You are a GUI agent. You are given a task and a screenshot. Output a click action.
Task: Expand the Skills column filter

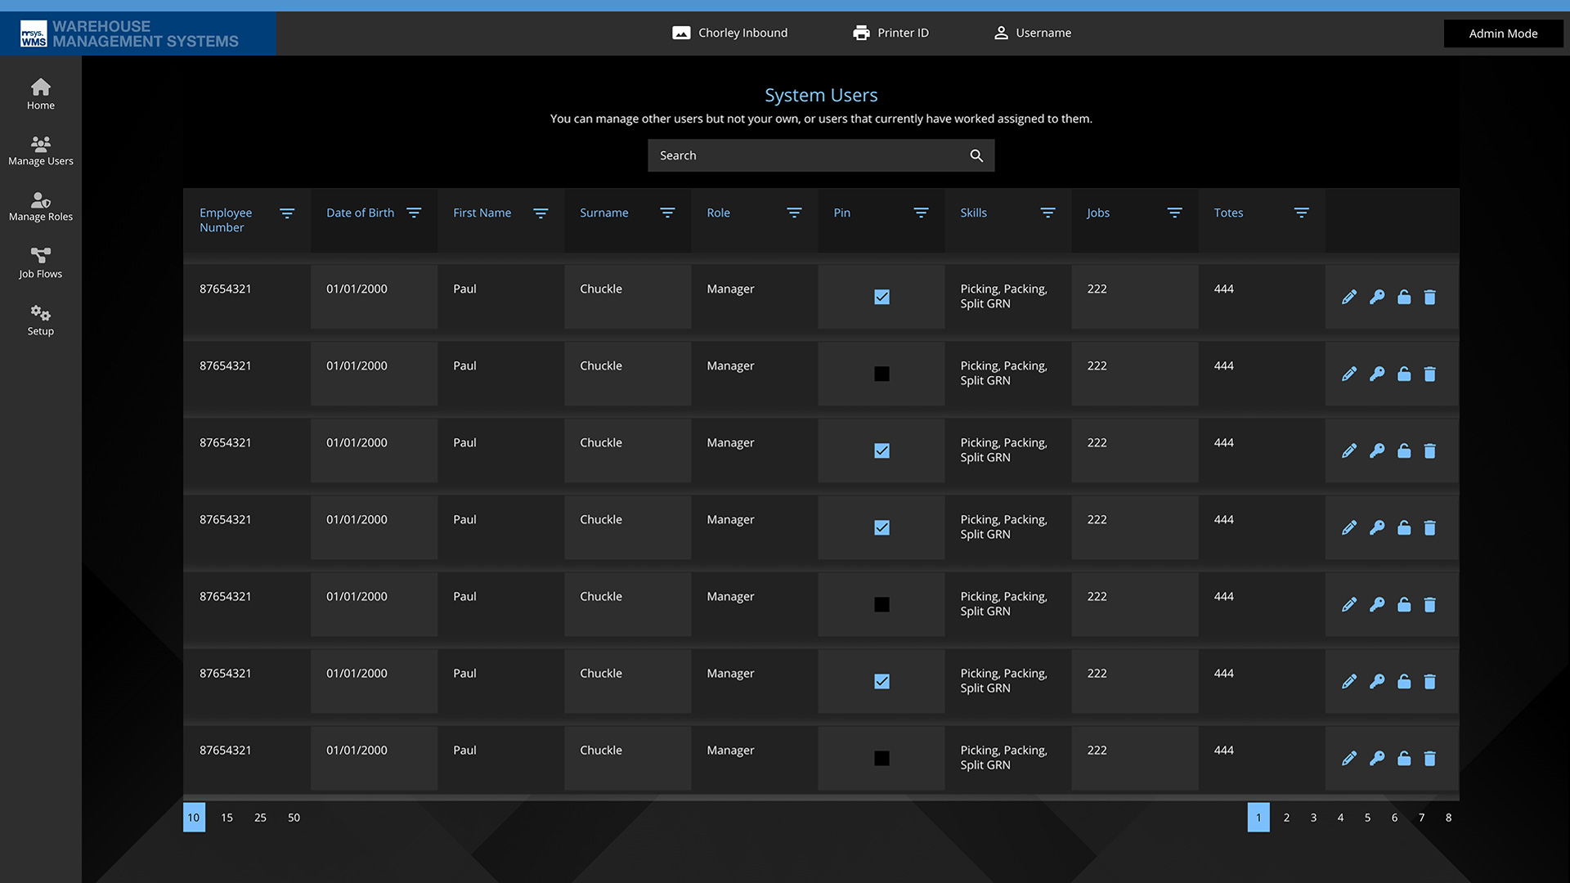(1047, 213)
